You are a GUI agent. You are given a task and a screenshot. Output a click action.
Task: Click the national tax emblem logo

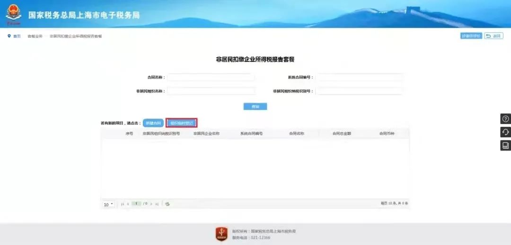click(13, 14)
